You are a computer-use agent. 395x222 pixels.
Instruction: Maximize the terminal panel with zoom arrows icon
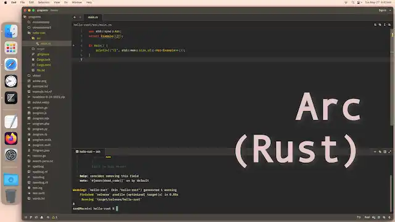390,152
